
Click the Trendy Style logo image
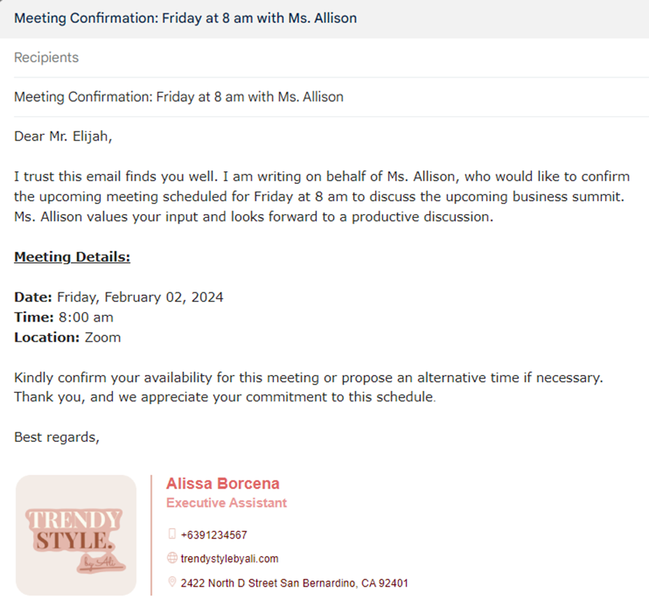[76, 536]
